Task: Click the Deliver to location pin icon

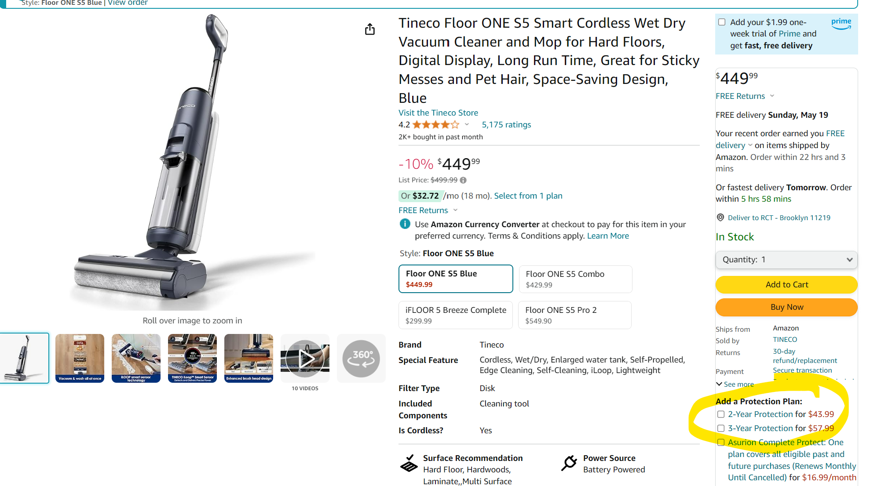Action: click(x=720, y=218)
